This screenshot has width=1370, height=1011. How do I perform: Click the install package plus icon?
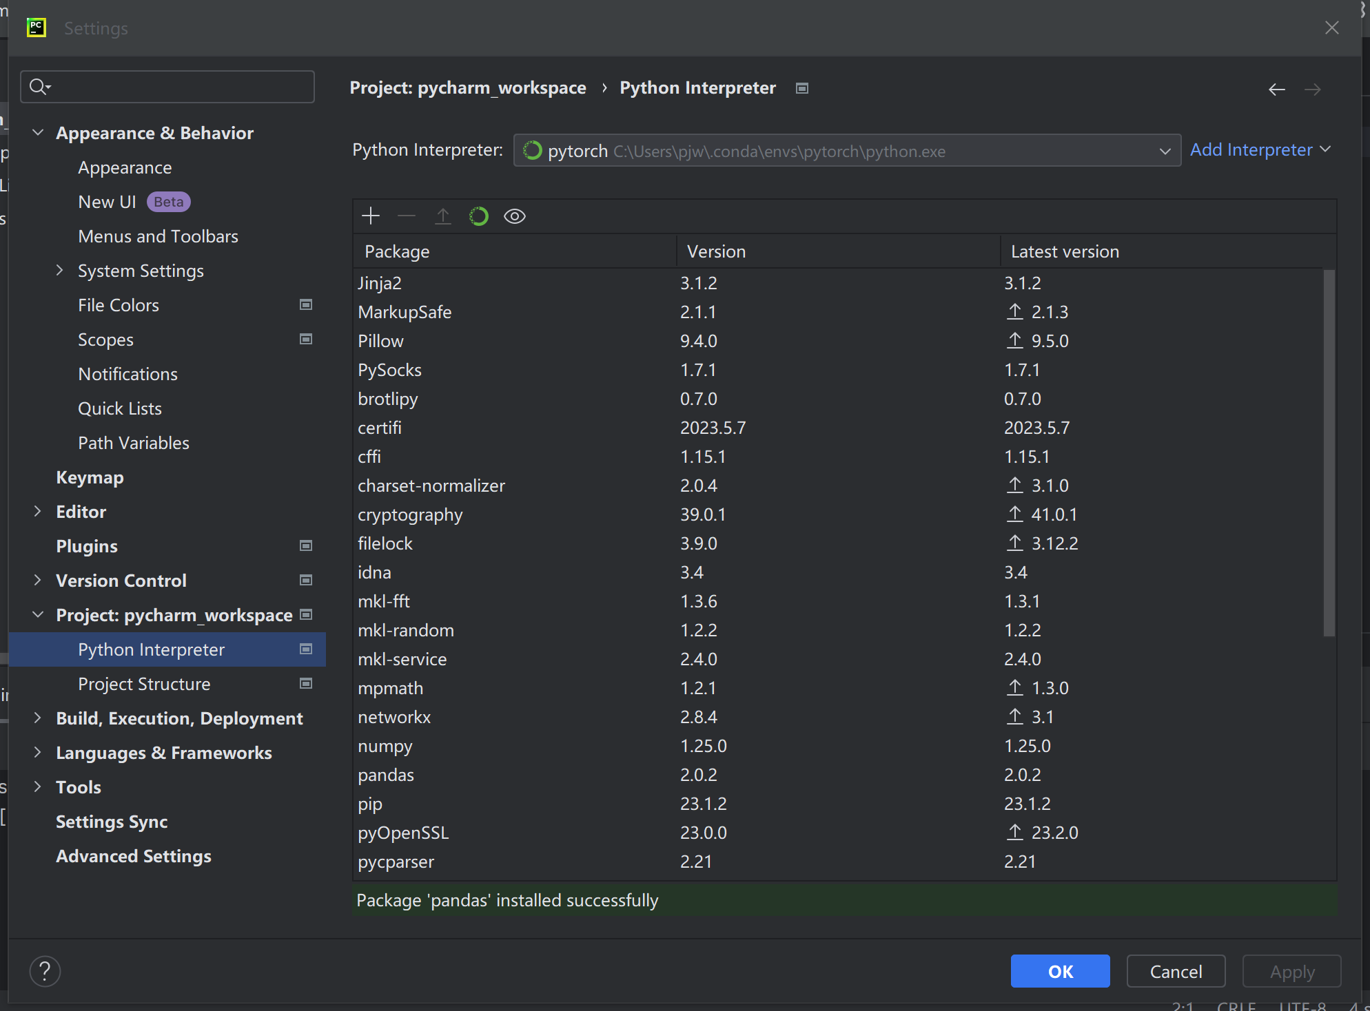click(x=371, y=216)
